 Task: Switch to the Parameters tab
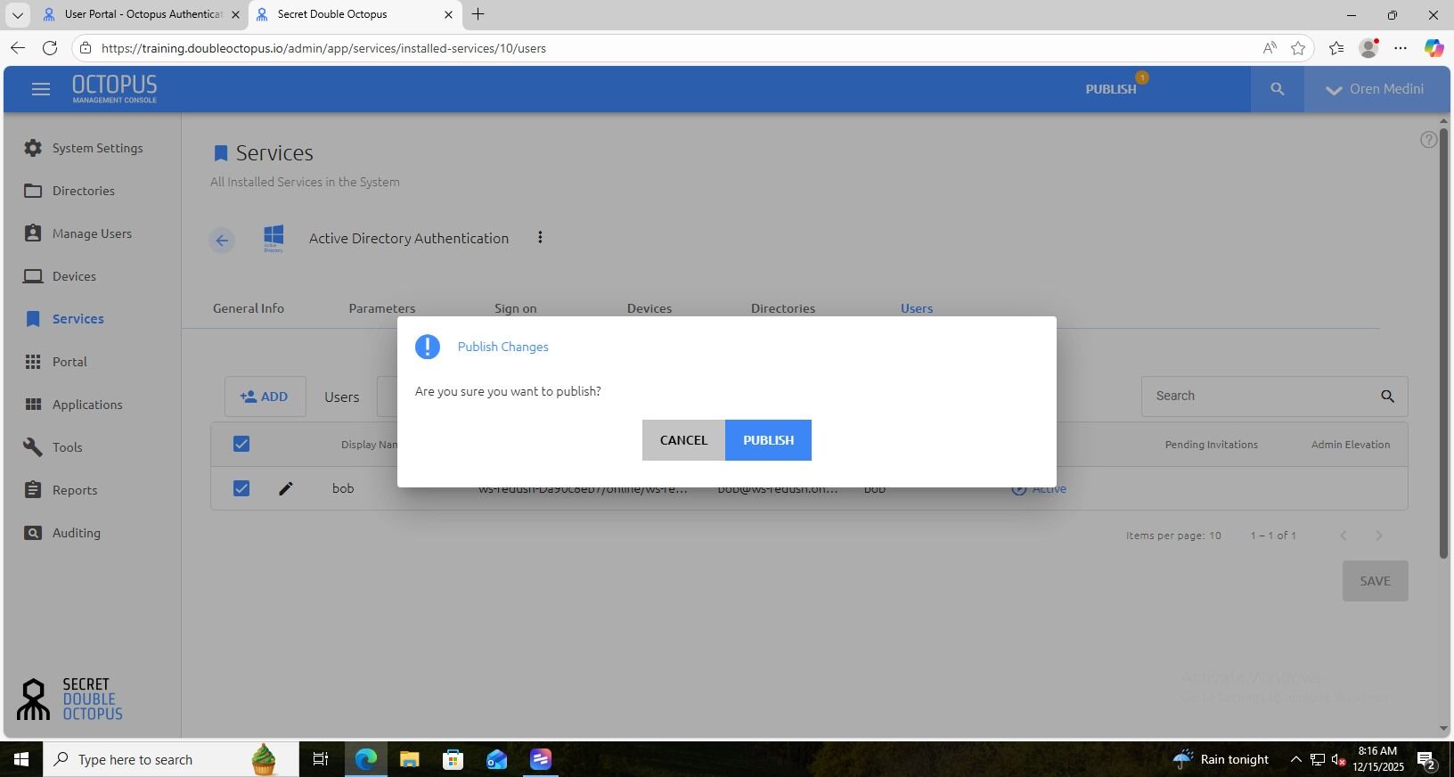382,308
